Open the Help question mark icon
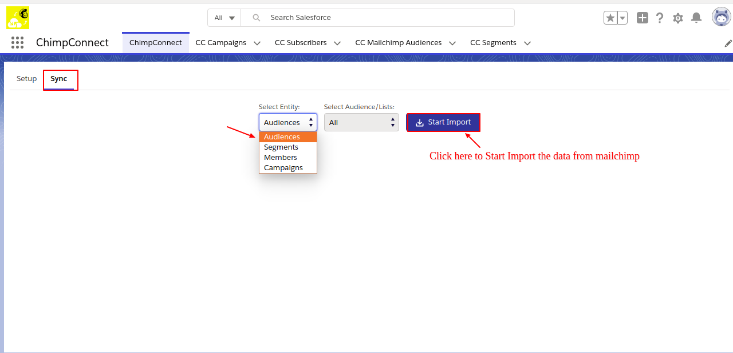This screenshot has height=353, width=733. [660, 18]
